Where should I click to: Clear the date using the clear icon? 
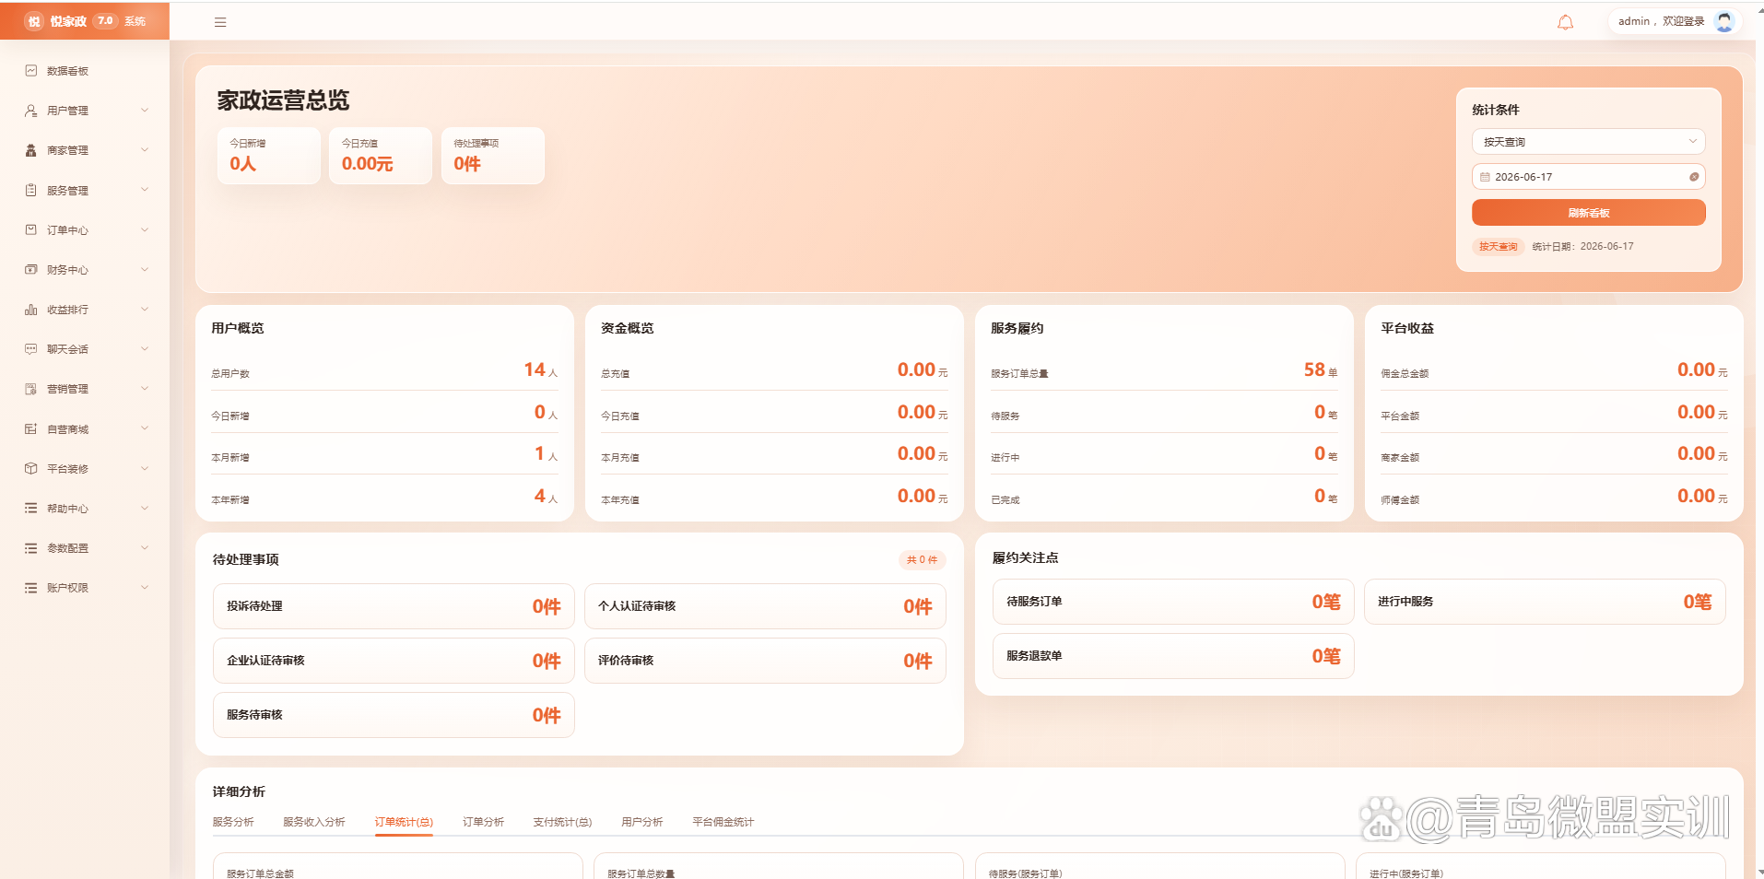[1694, 177]
